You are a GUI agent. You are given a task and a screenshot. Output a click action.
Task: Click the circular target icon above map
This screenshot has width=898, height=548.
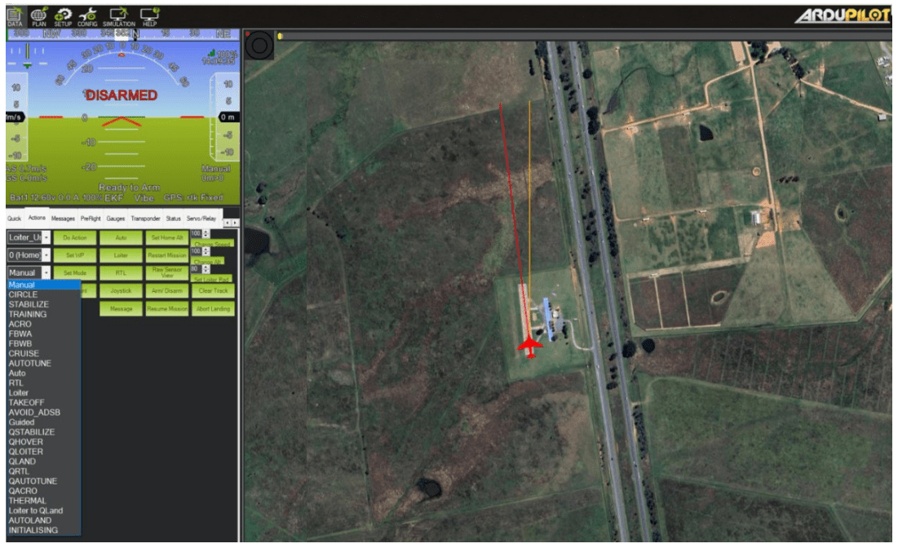(x=259, y=46)
